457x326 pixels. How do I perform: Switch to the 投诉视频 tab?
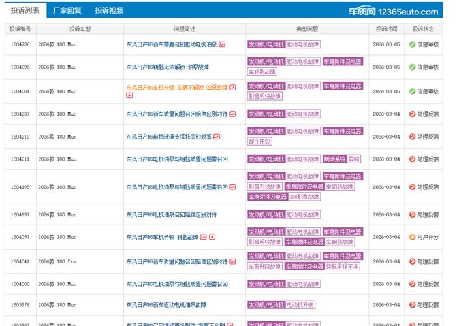coord(108,10)
